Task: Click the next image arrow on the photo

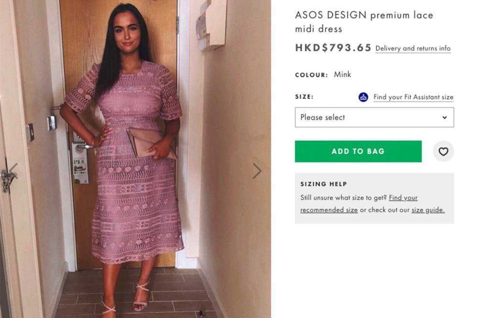Action: coord(257,171)
